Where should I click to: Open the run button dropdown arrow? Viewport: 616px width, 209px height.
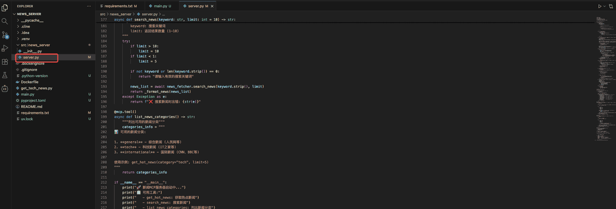[604, 6]
